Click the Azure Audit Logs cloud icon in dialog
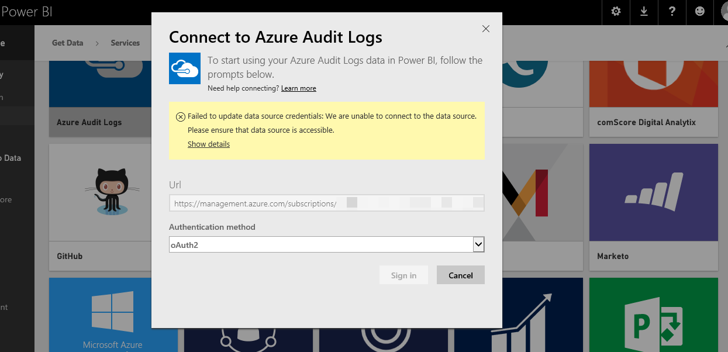The image size is (728, 352). [185, 68]
